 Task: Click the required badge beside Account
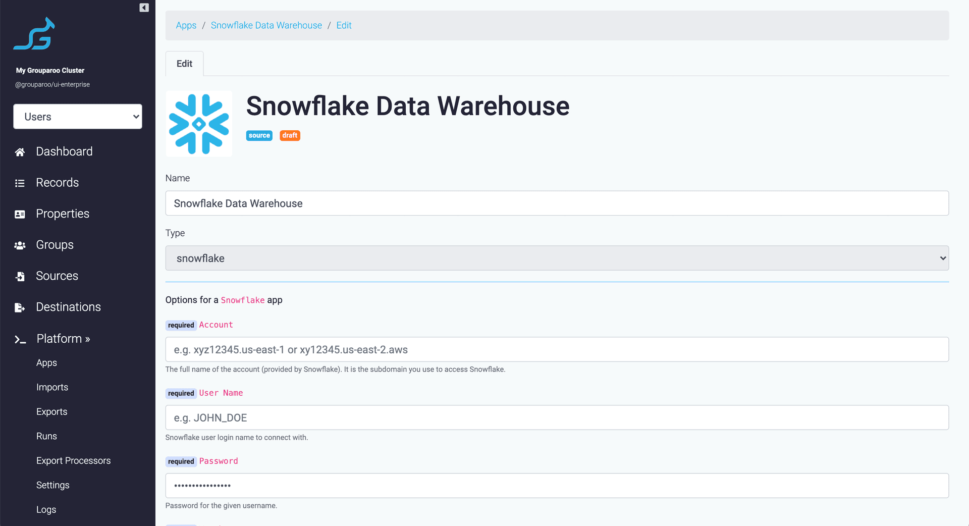point(181,325)
